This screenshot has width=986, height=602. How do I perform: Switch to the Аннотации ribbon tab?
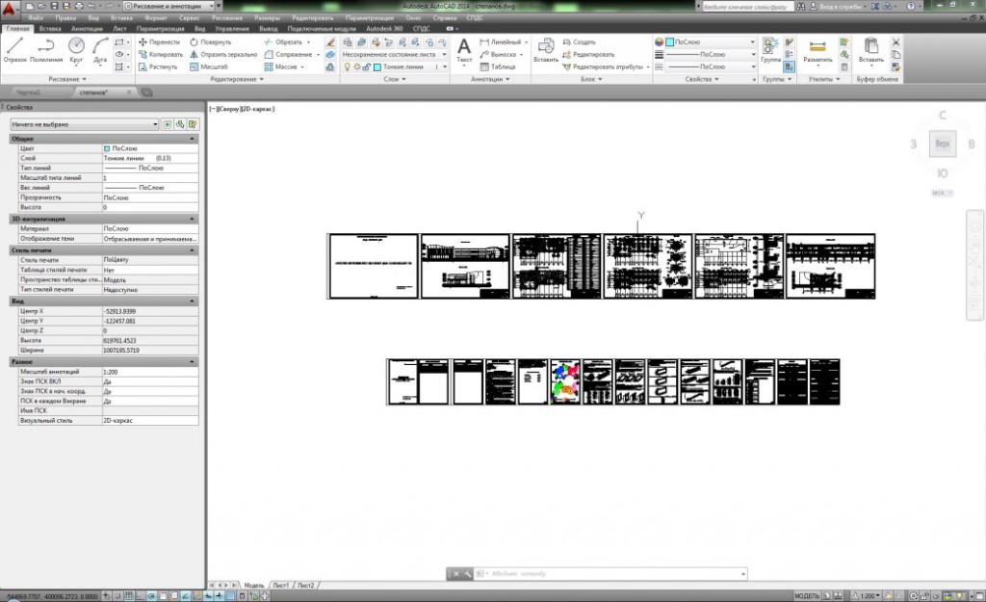(87, 29)
